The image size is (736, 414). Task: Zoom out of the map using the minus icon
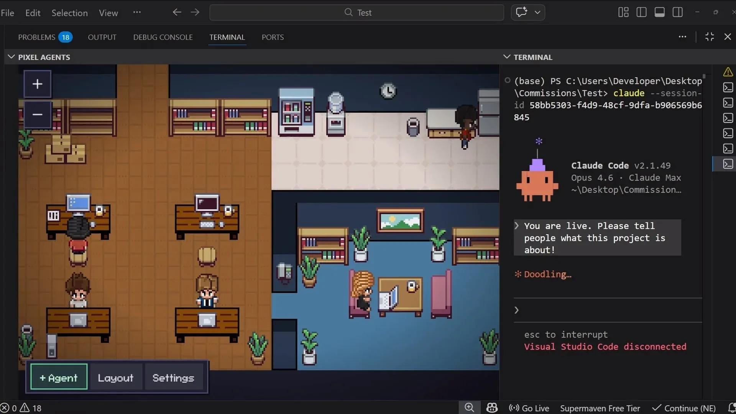[37, 115]
